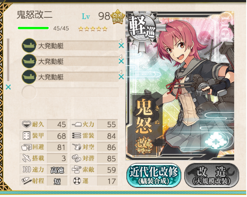Click the remove-all-equipment X below the scrollbar

(8, 87)
